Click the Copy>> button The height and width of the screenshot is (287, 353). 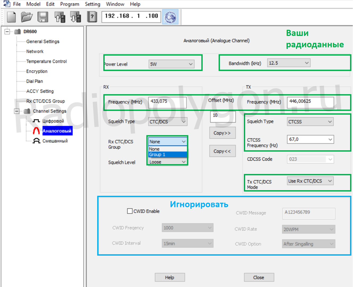(222, 133)
